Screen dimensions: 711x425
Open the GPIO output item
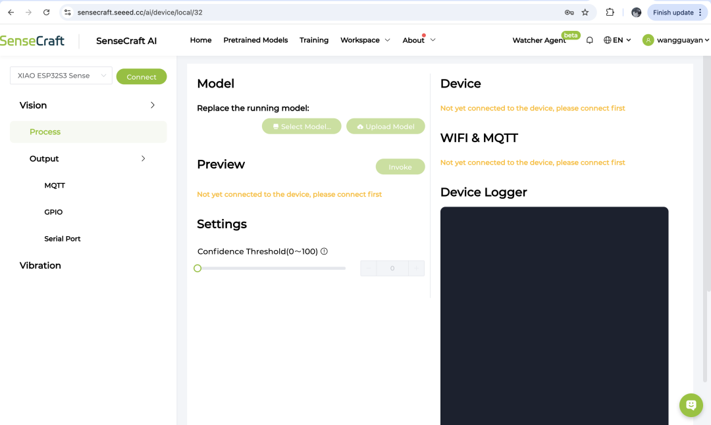tap(53, 212)
